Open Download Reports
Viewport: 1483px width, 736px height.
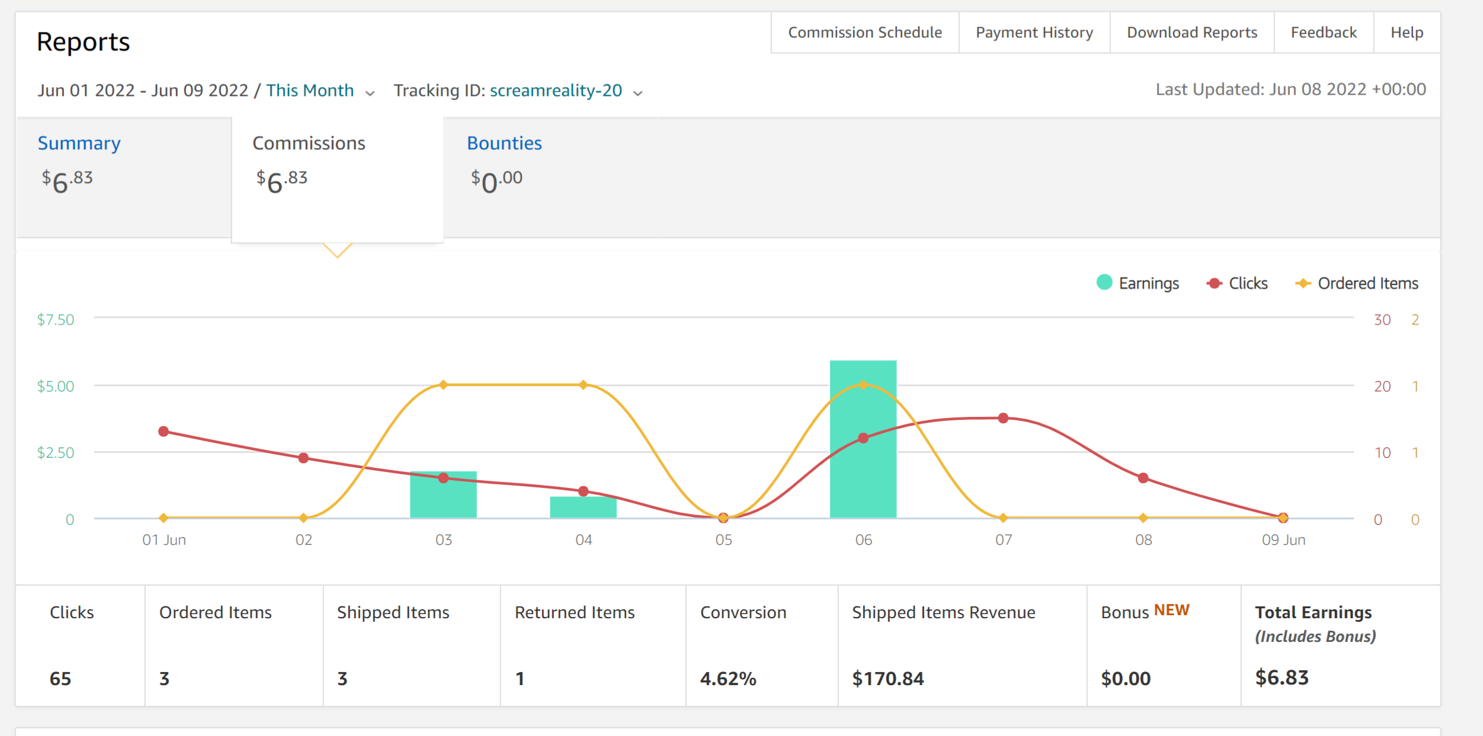tap(1191, 33)
